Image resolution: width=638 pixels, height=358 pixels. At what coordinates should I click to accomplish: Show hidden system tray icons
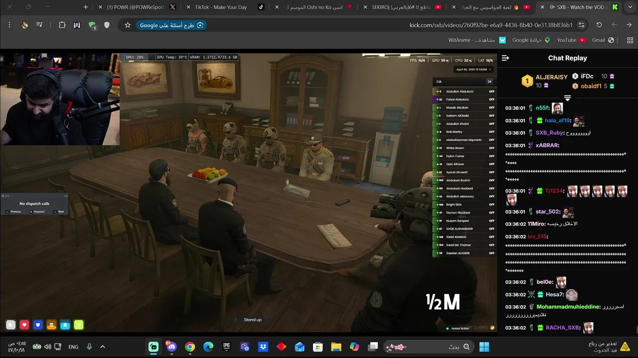tap(103, 347)
